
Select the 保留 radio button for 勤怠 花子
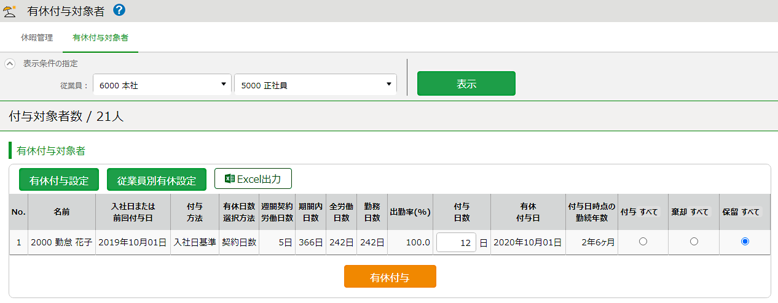coord(745,242)
